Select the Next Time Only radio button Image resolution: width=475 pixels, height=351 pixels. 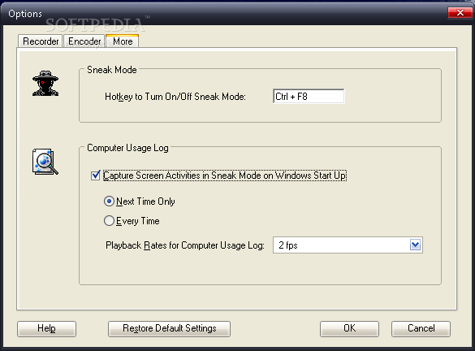pos(109,201)
